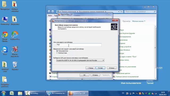Select the Компьютера radio button

click(x=57, y=53)
